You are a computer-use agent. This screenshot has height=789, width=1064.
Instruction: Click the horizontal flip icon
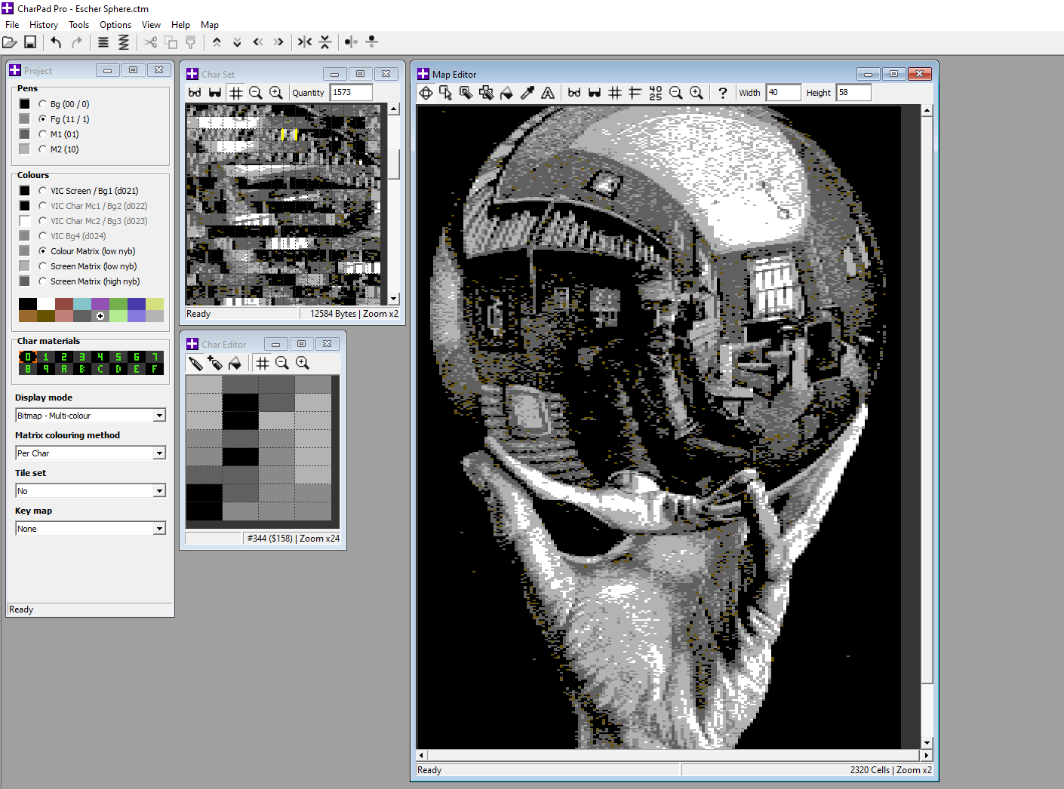click(x=305, y=42)
